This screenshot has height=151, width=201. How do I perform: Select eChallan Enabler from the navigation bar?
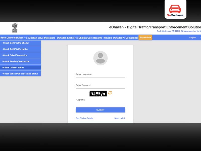pyautogui.click(x=67, y=37)
